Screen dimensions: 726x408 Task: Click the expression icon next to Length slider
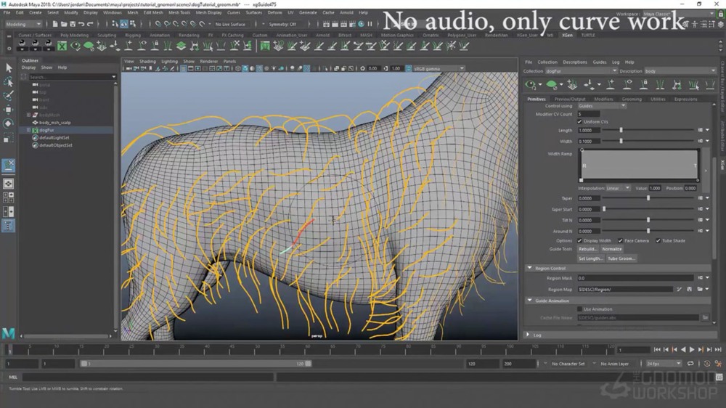(700, 130)
